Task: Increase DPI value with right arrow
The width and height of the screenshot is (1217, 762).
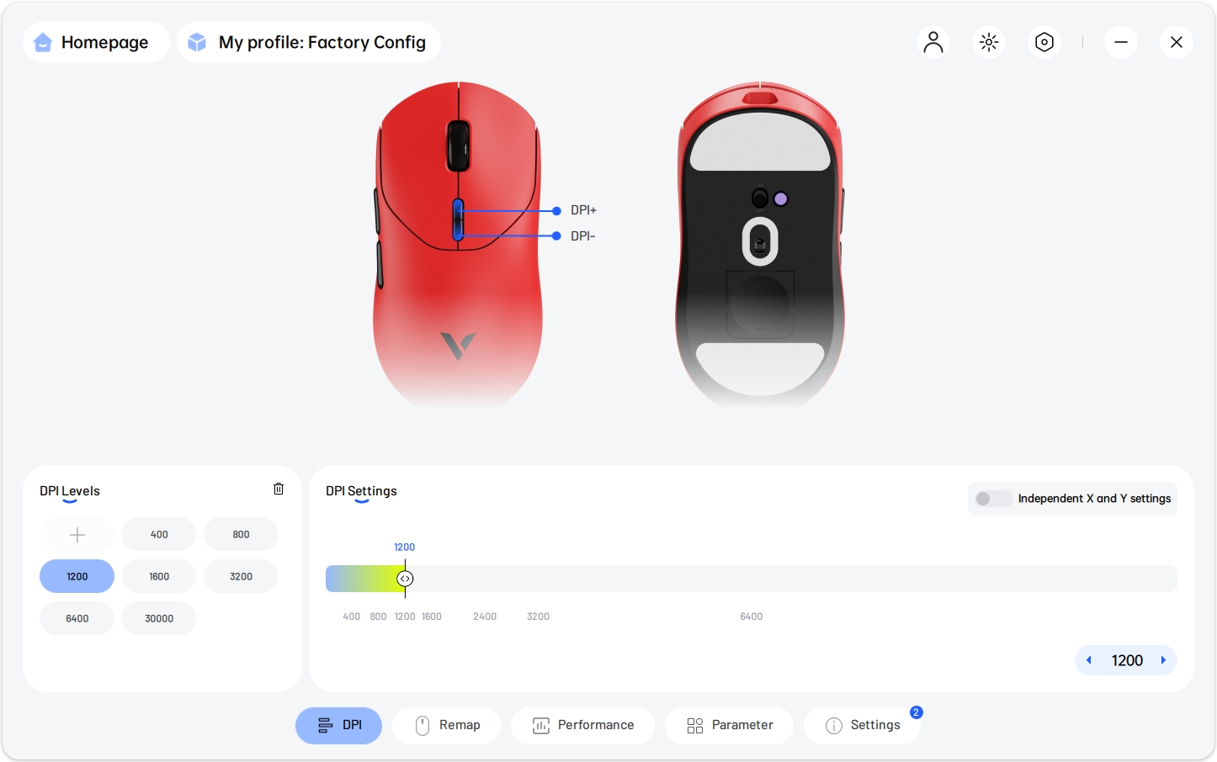Action: pos(1163,660)
